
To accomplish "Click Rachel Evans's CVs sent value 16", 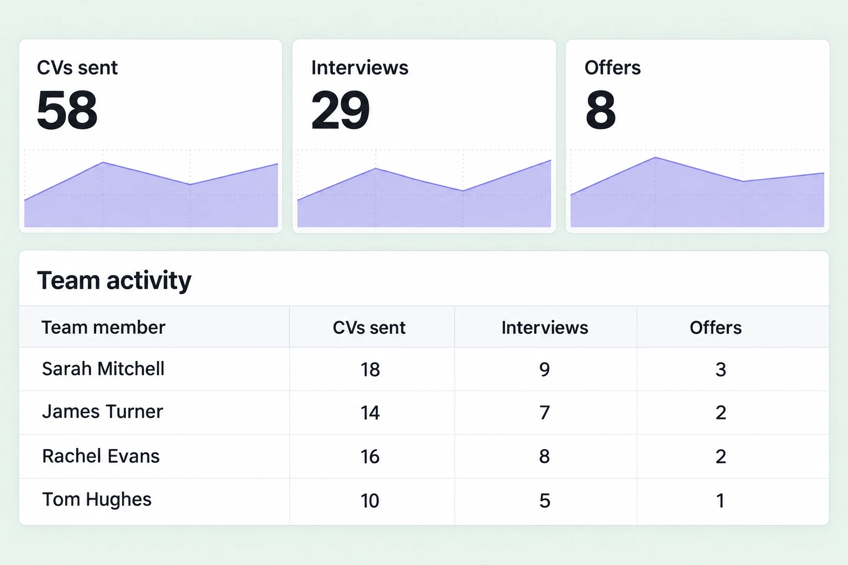I will [x=370, y=456].
